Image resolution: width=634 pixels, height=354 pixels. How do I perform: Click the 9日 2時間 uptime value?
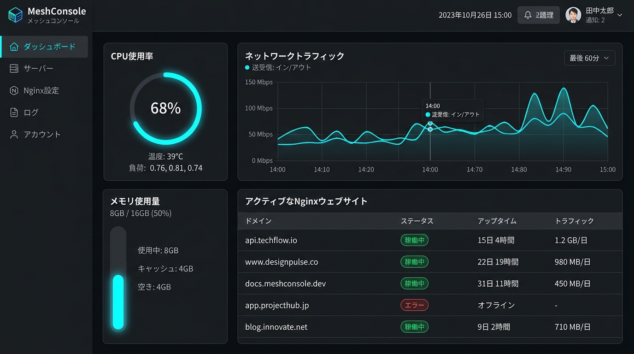(x=494, y=327)
